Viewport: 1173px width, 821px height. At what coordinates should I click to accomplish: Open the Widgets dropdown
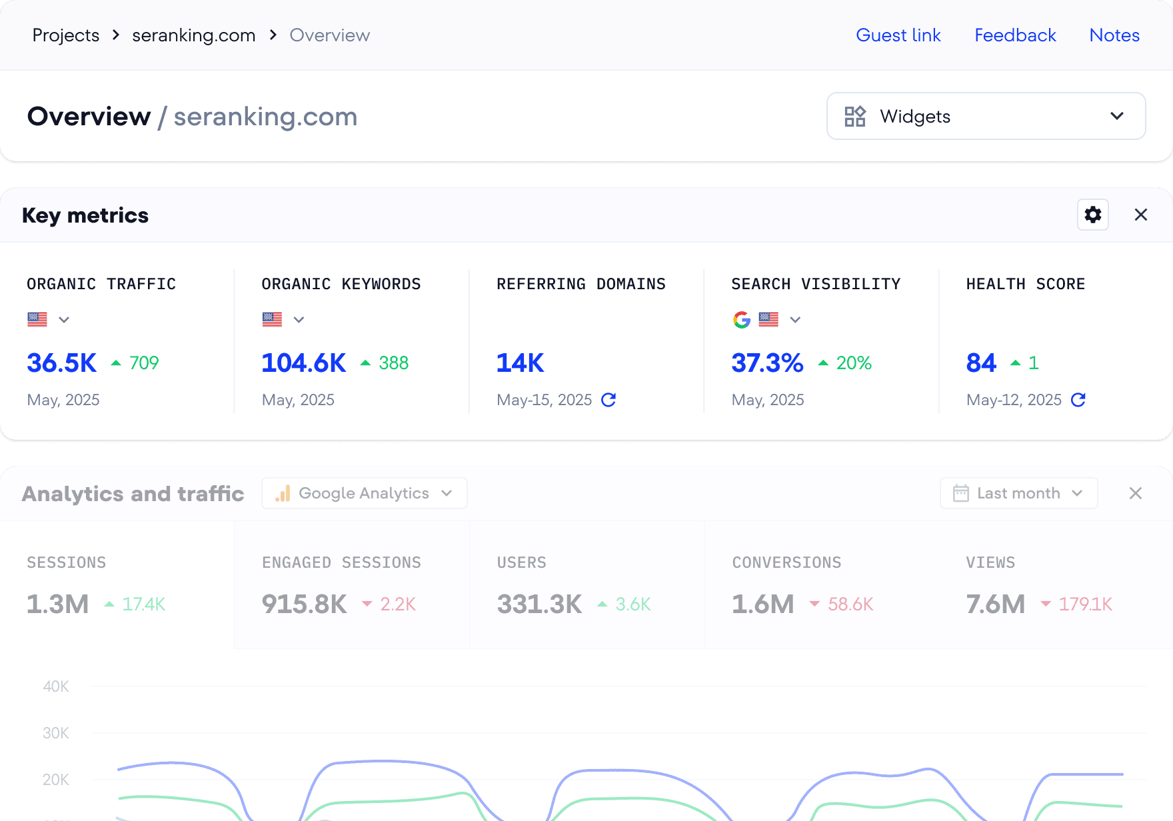[x=985, y=116]
